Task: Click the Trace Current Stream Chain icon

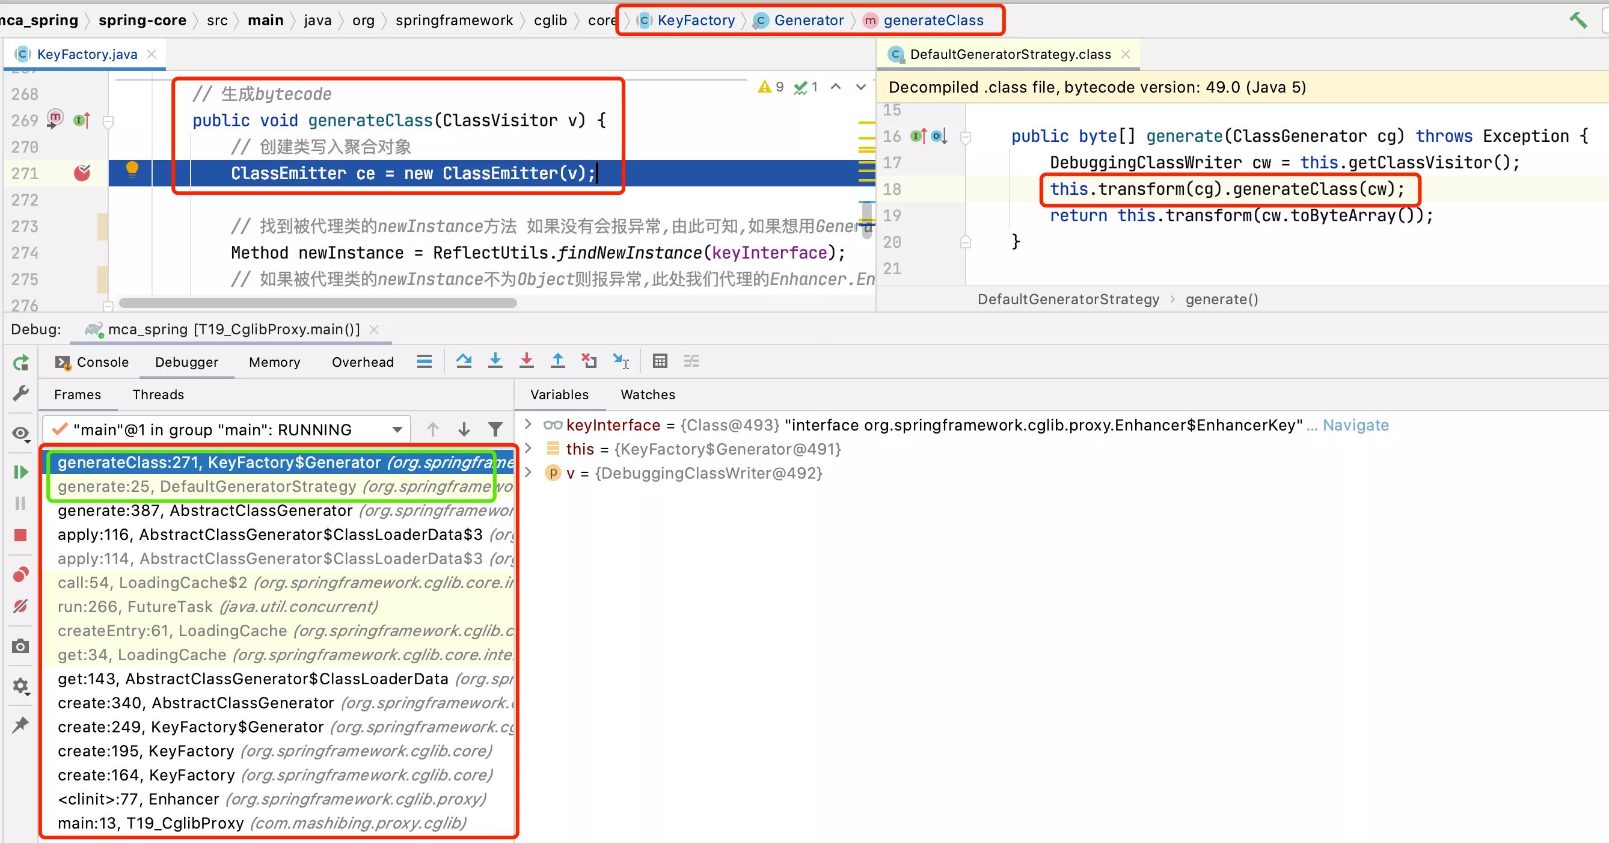Action: coord(691,361)
